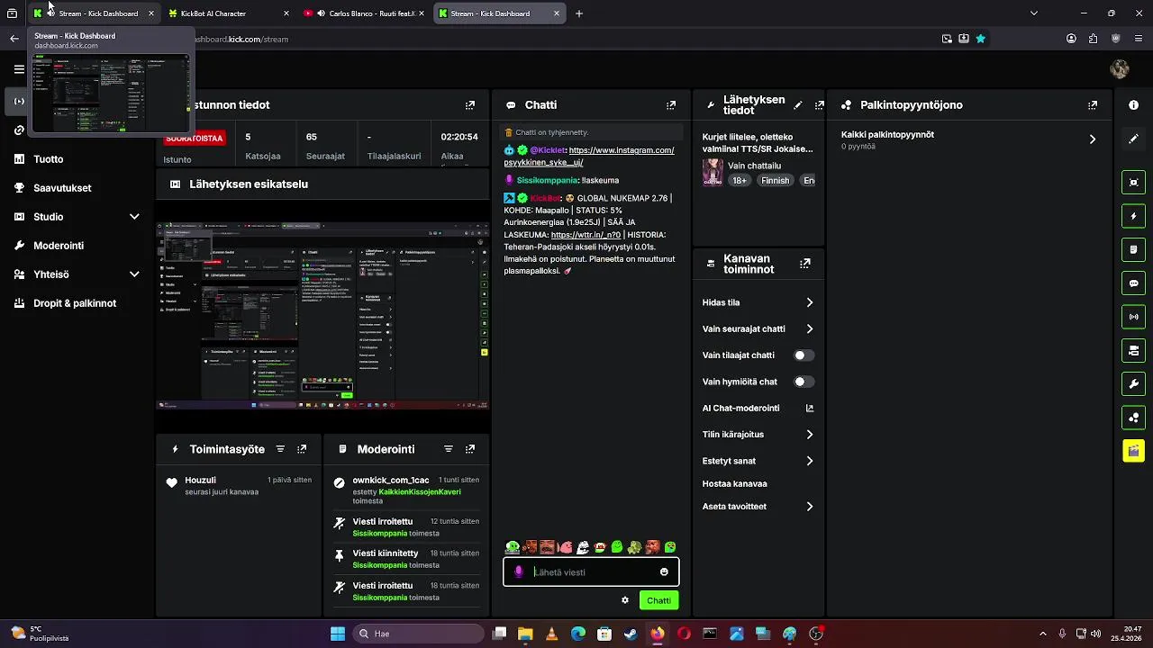The width and height of the screenshot is (1153, 648).
Task: Toggle Vain tilaajat chatti switch
Action: 803,355
